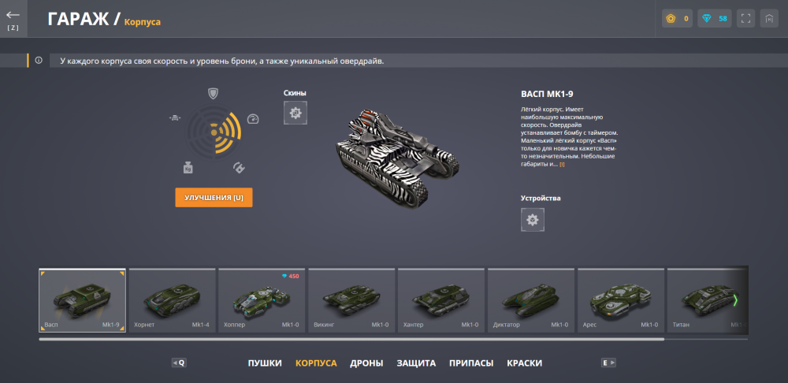The height and width of the screenshot is (383, 788).
Task: Select the Хоппер hull thumbnail
Action: point(262,300)
